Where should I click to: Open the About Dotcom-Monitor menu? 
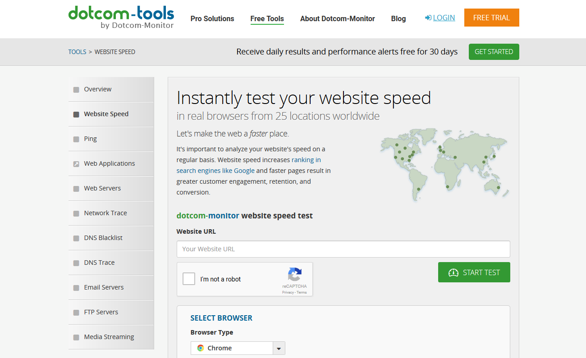click(338, 18)
